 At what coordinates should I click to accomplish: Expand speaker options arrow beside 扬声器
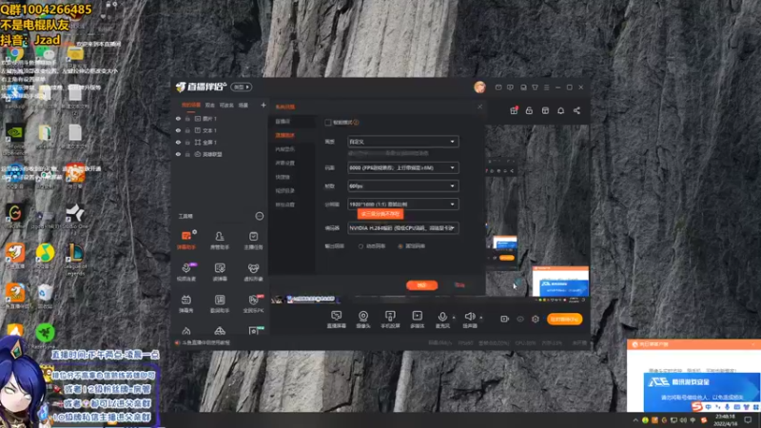pos(481,318)
